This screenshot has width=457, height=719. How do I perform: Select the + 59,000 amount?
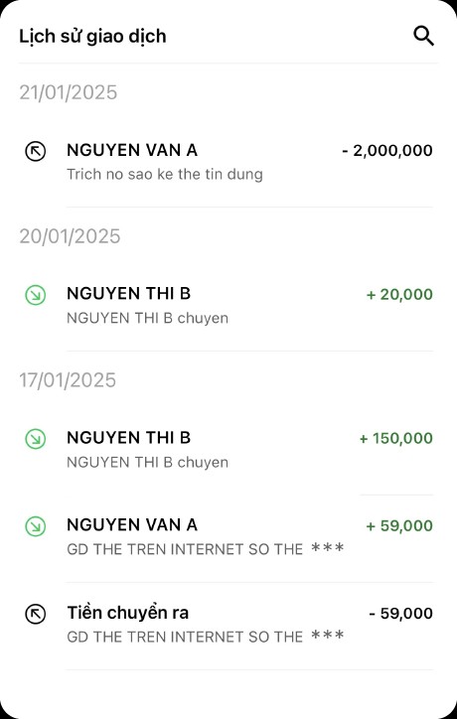tap(399, 525)
